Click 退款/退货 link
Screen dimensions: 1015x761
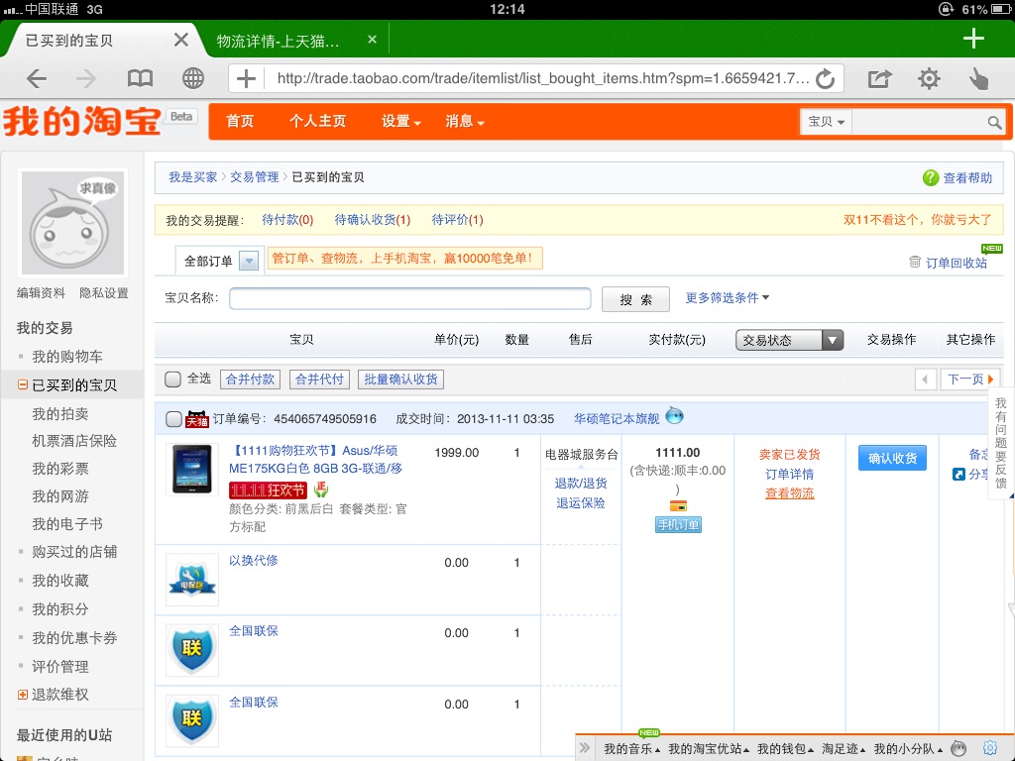(x=581, y=484)
